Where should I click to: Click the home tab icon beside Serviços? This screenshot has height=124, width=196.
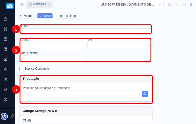pyautogui.click(x=21, y=4)
